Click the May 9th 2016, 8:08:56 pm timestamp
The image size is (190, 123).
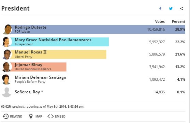65,107
